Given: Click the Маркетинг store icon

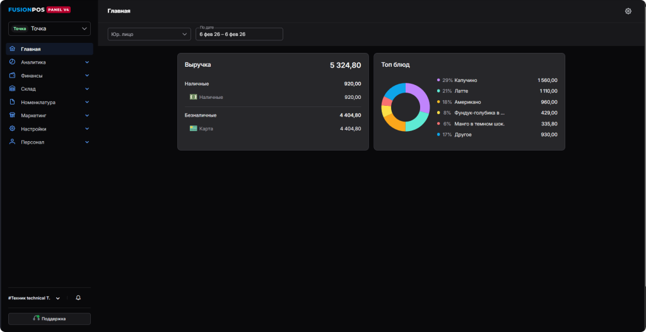Looking at the screenshot, I should click(13, 115).
